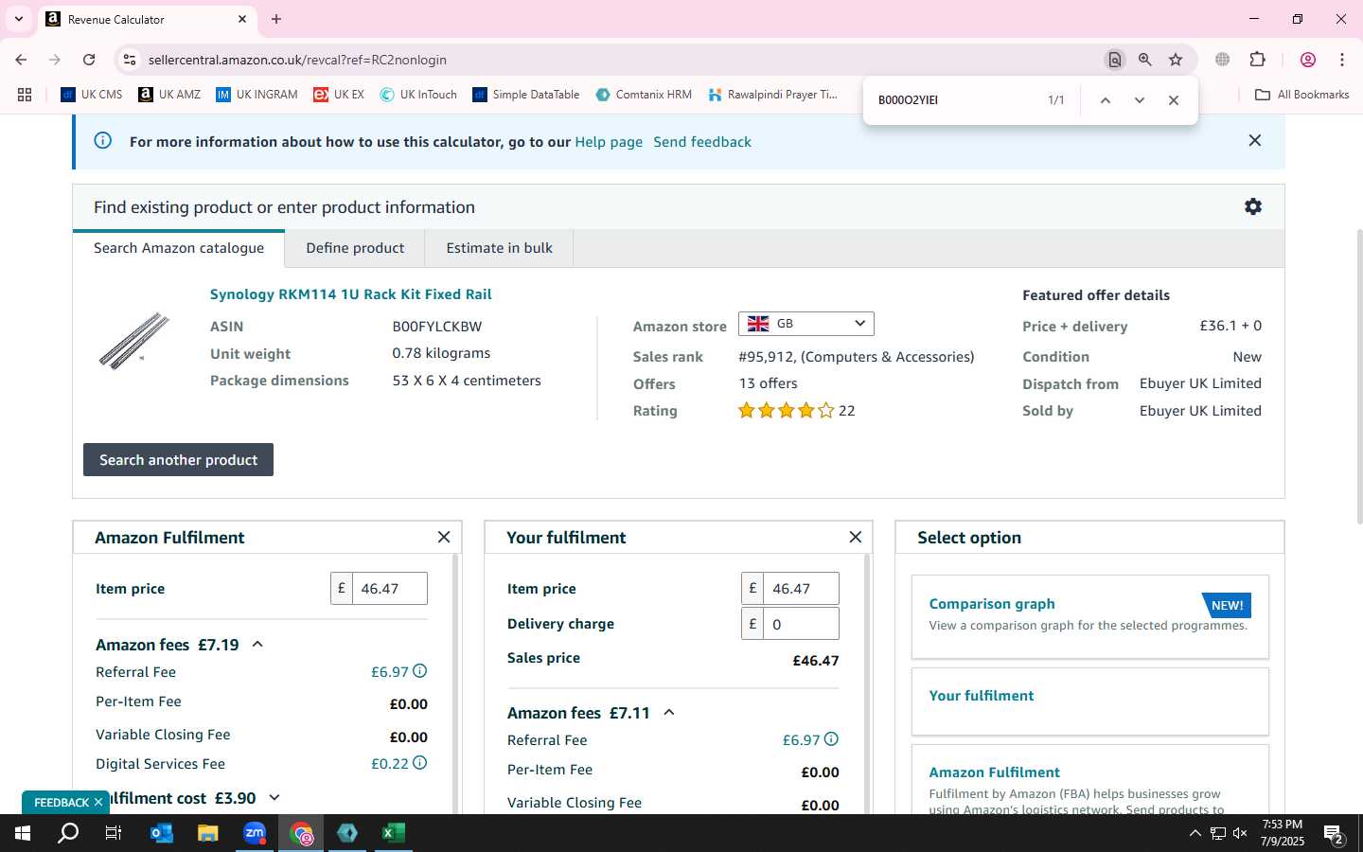1363x852 pixels.
Task: Select the Comparison graph option
Action: coord(1090,616)
